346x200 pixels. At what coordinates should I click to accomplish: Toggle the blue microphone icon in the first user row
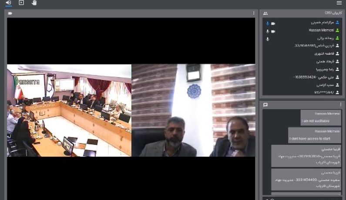tap(268, 23)
